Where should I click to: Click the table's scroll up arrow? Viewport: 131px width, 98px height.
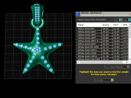tap(130, 24)
